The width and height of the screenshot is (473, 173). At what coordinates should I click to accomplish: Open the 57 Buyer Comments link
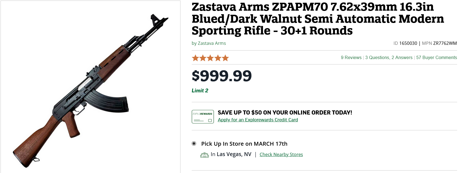point(436,58)
